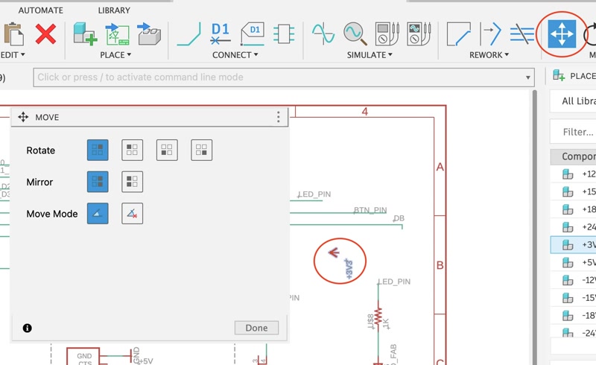Select the +15V component row
This screenshot has height=365, width=596.
(x=573, y=191)
